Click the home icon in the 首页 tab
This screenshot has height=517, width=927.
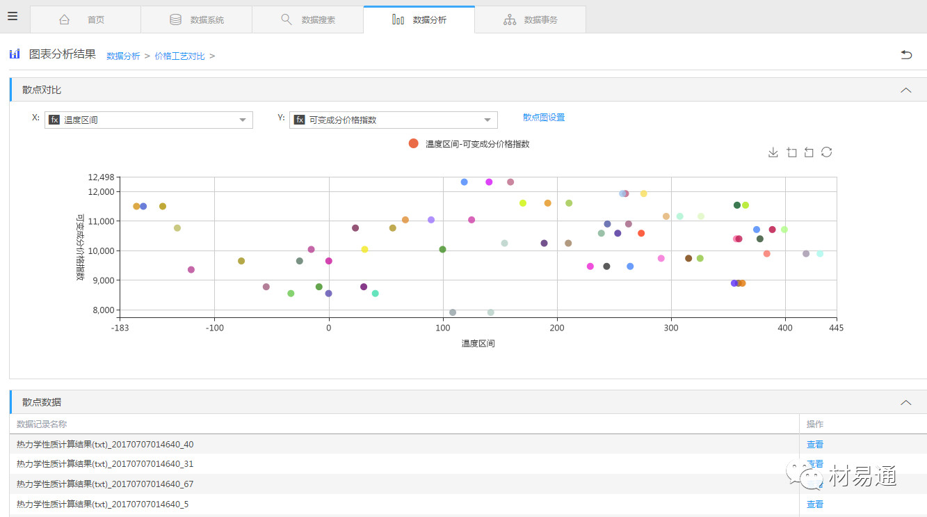65,19
